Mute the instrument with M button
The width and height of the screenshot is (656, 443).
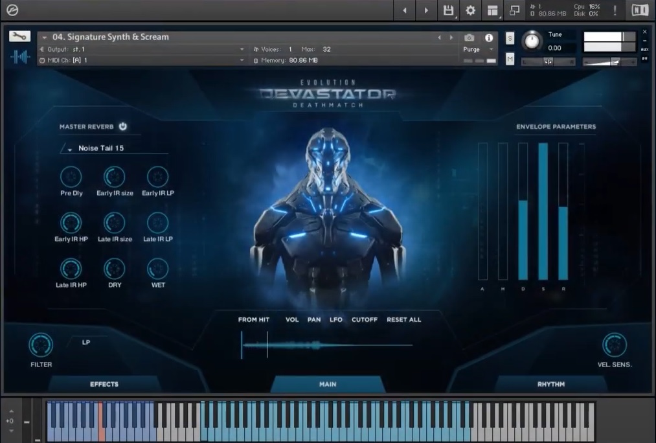510,59
